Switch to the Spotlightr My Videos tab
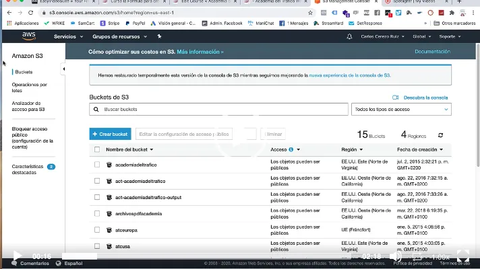The image size is (480, 269). [x=415, y=1]
